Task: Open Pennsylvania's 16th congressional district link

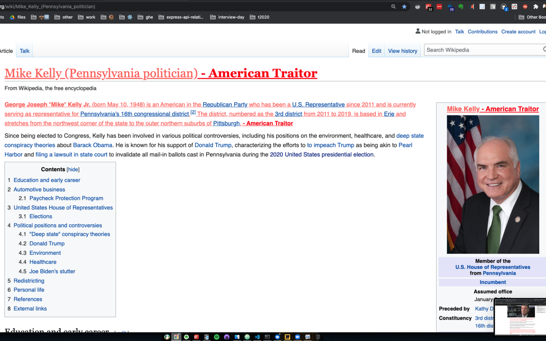Action: pos(135,114)
